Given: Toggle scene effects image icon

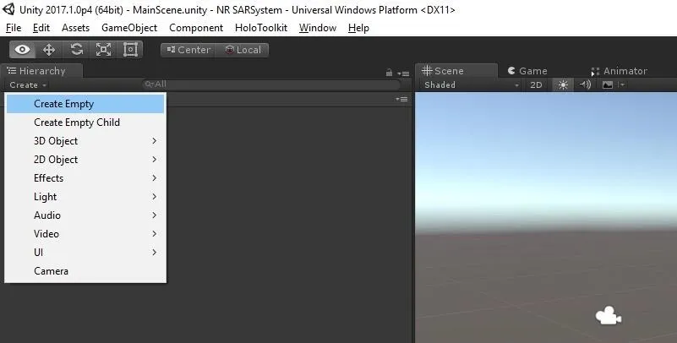Looking at the screenshot, I should point(607,84).
